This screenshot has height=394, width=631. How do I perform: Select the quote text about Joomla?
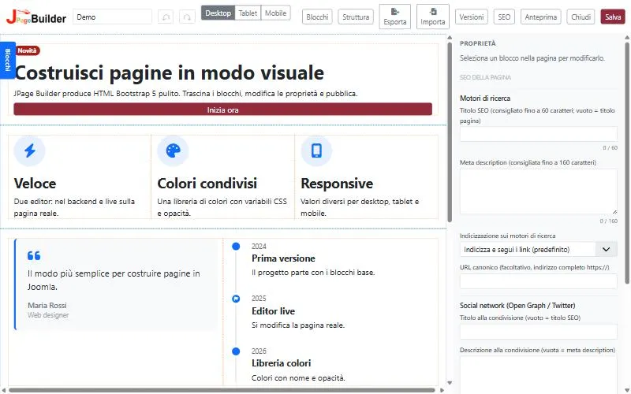pos(114,280)
